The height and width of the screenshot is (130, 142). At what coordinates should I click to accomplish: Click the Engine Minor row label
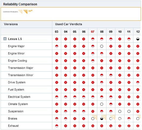16,53
